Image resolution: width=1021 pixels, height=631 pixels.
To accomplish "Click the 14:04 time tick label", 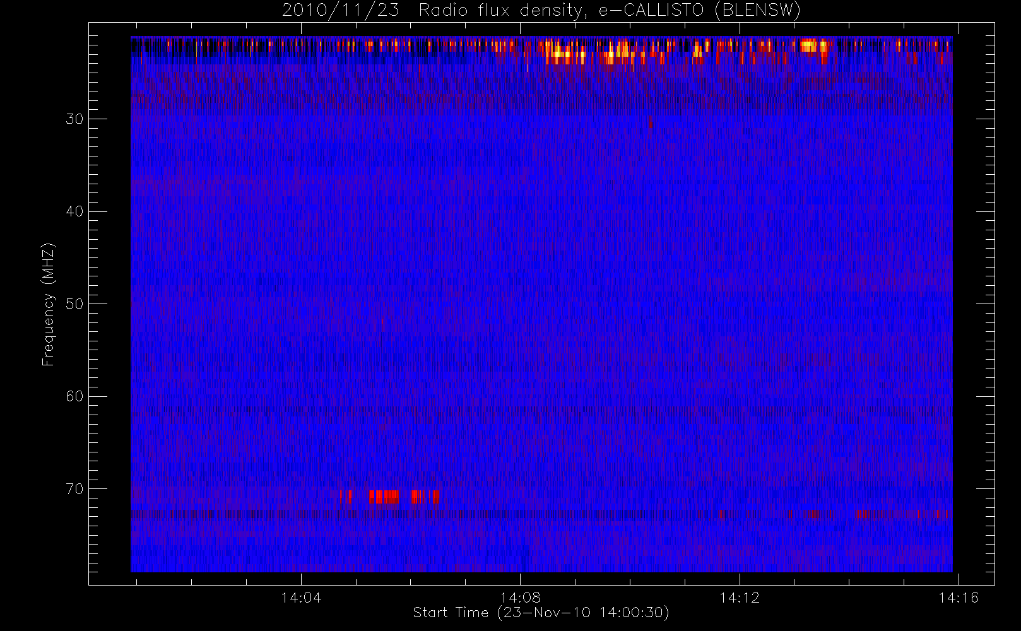I will (x=301, y=597).
